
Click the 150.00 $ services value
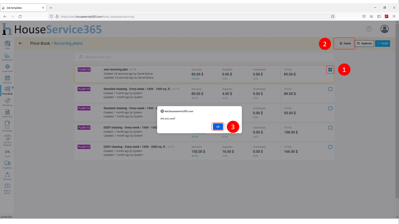coord(198,151)
